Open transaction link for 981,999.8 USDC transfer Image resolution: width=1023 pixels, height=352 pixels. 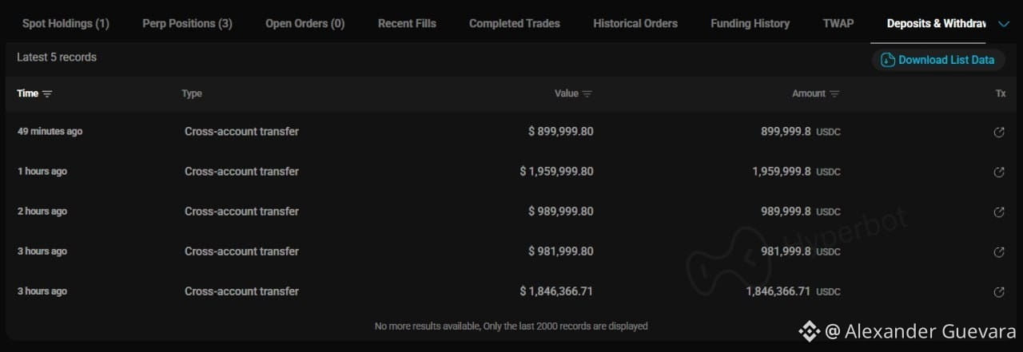[998, 251]
